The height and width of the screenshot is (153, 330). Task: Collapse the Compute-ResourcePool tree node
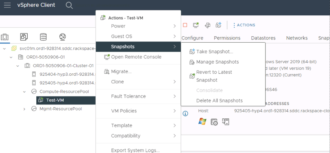[25, 92]
